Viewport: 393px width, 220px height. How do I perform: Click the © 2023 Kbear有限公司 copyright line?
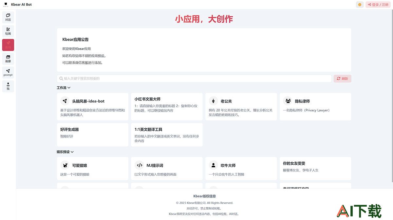(205, 203)
